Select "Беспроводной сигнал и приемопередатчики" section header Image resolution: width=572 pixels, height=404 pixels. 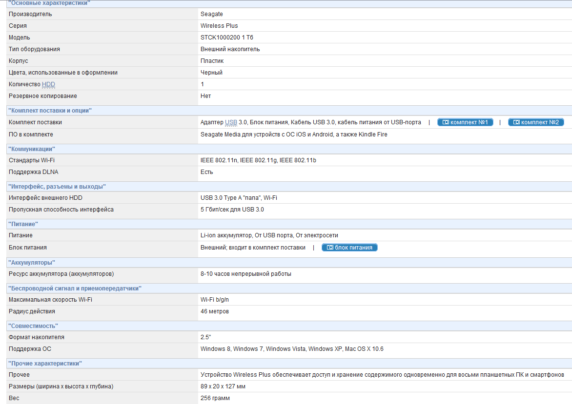(x=75, y=289)
